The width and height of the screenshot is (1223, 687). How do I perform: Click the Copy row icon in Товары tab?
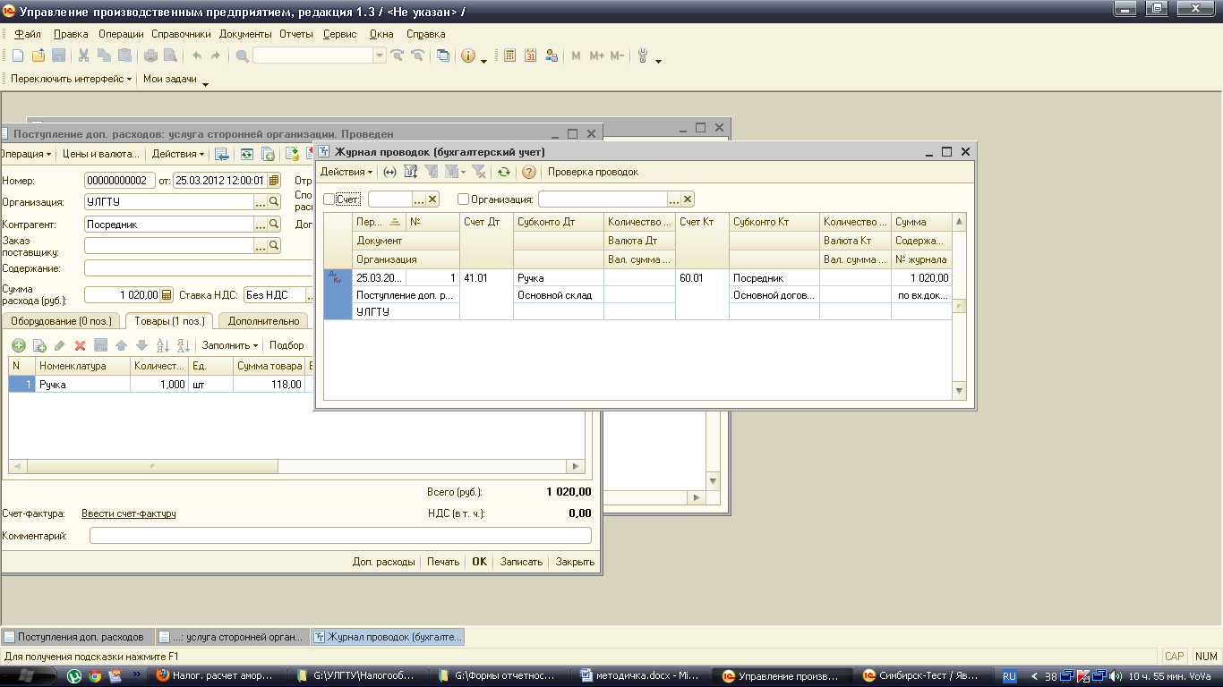click(x=38, y=345)
